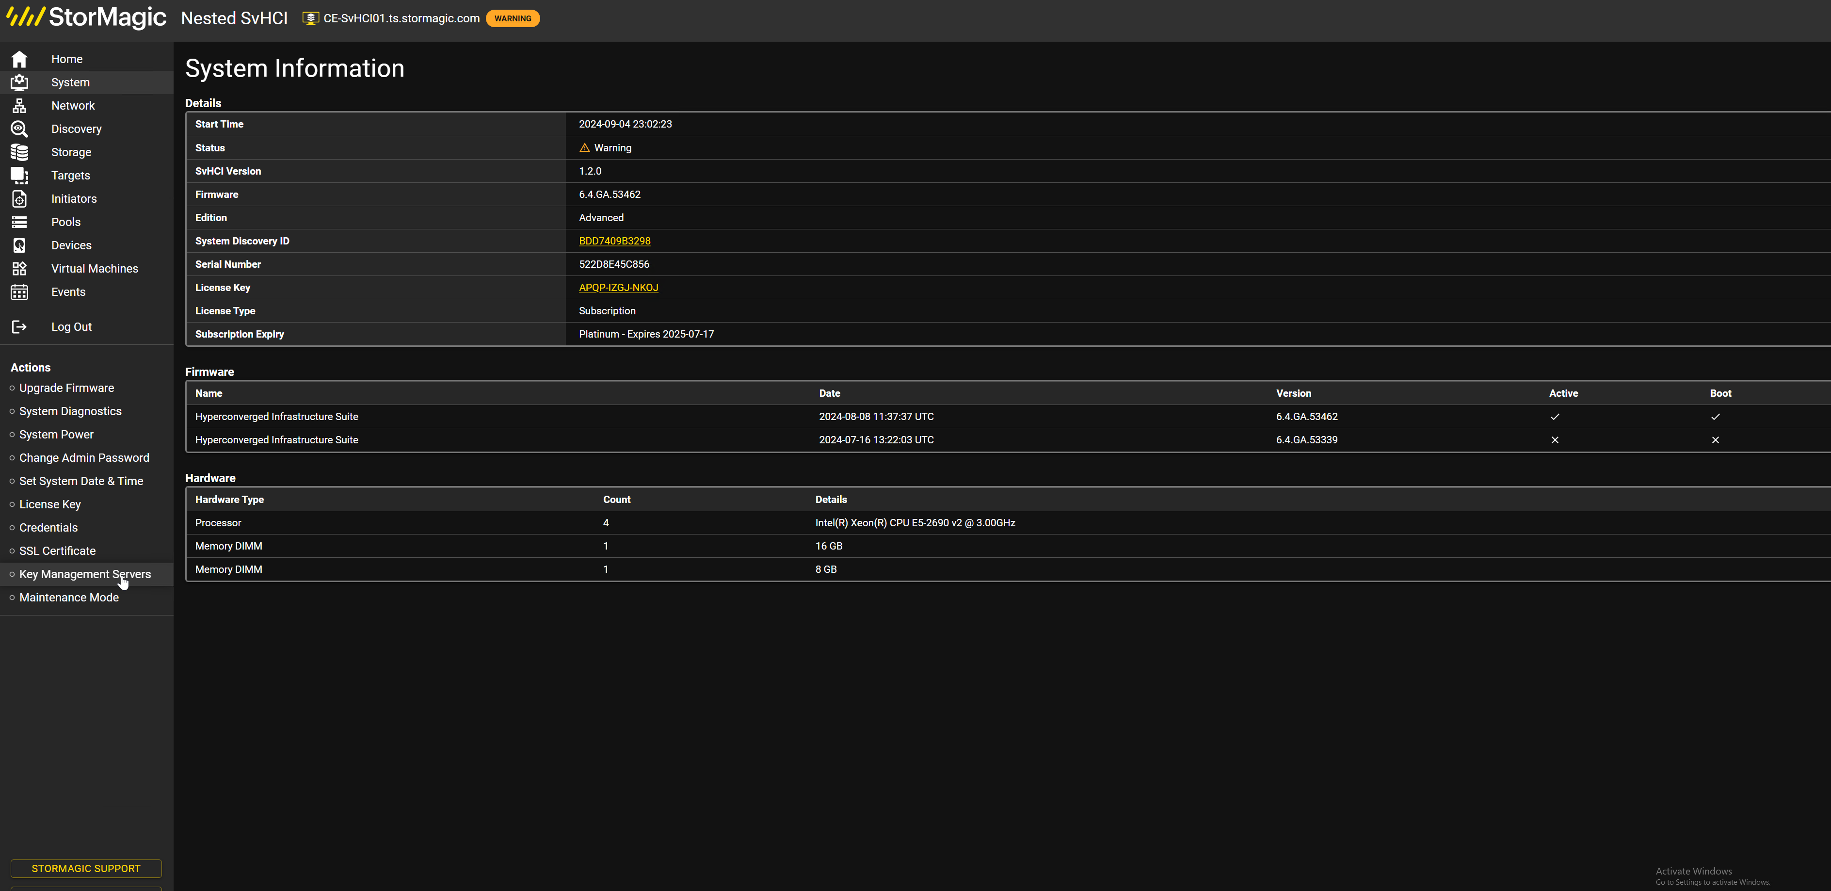This screenshot has height=891, width=1831.
Task: Open the System Diagnostics action
Action: point(70,412)
